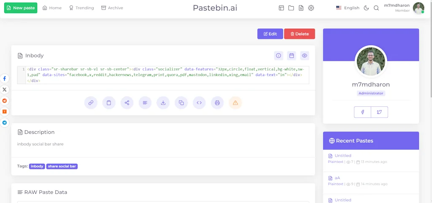Open author Twitter profile button

[x=379, y=112]
